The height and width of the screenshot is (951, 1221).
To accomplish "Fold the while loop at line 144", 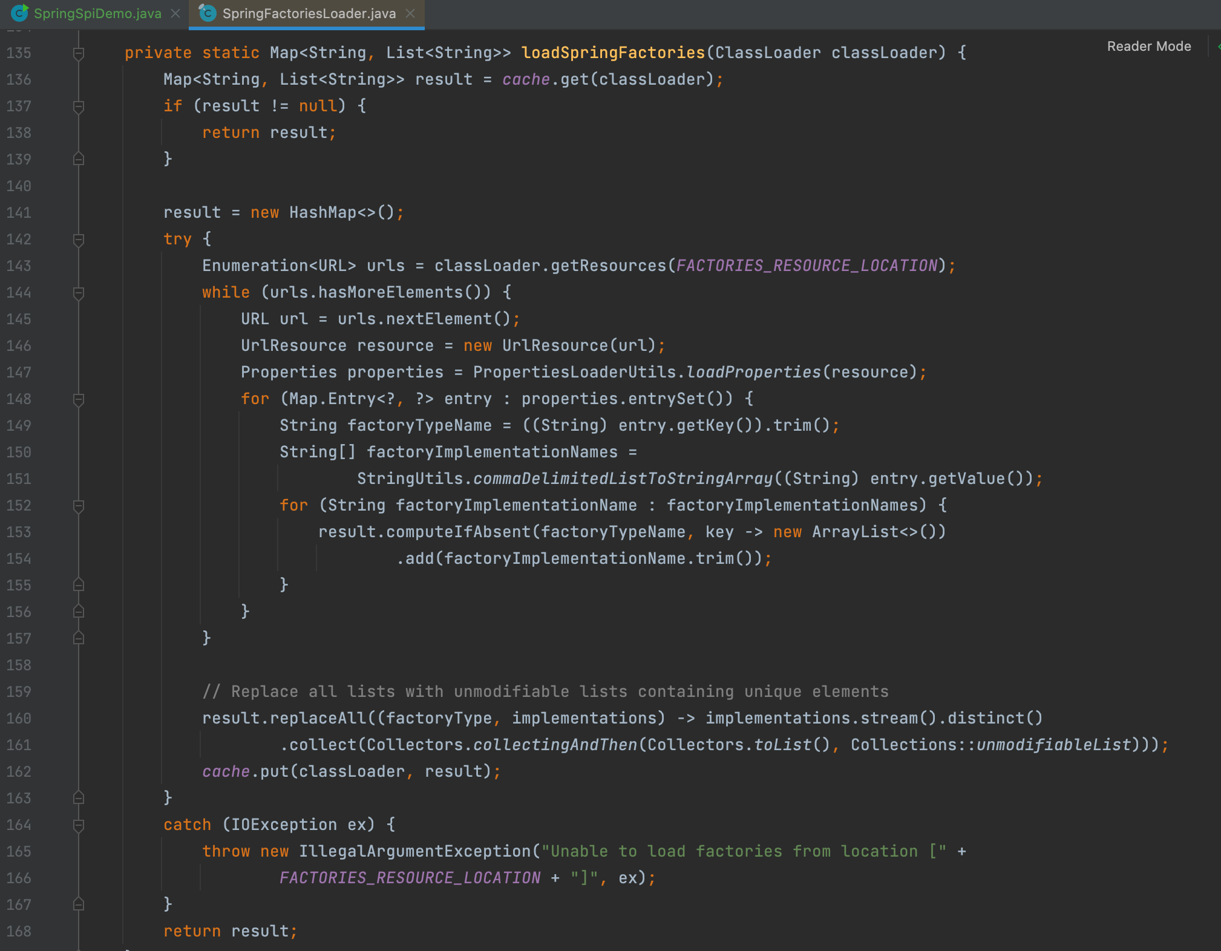I will pyautogui.click(x=79, y=293).
